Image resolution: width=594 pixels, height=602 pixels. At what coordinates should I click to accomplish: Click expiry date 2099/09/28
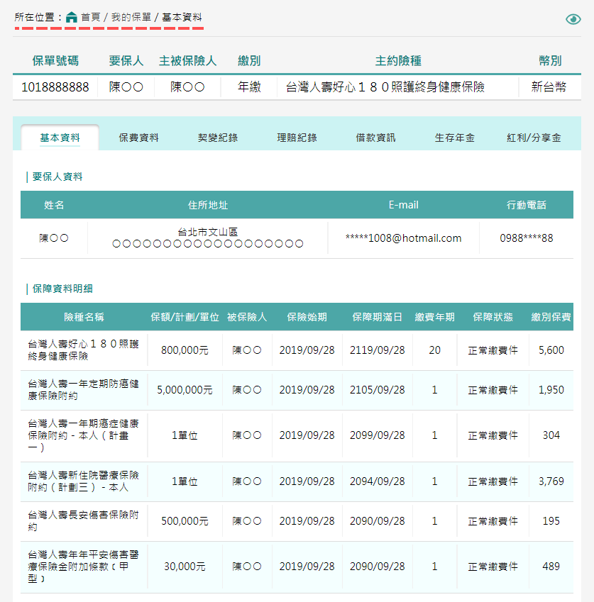click(x=378, y=435)
